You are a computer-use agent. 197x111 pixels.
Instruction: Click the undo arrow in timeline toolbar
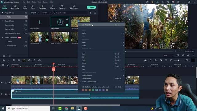click(4, 60)
